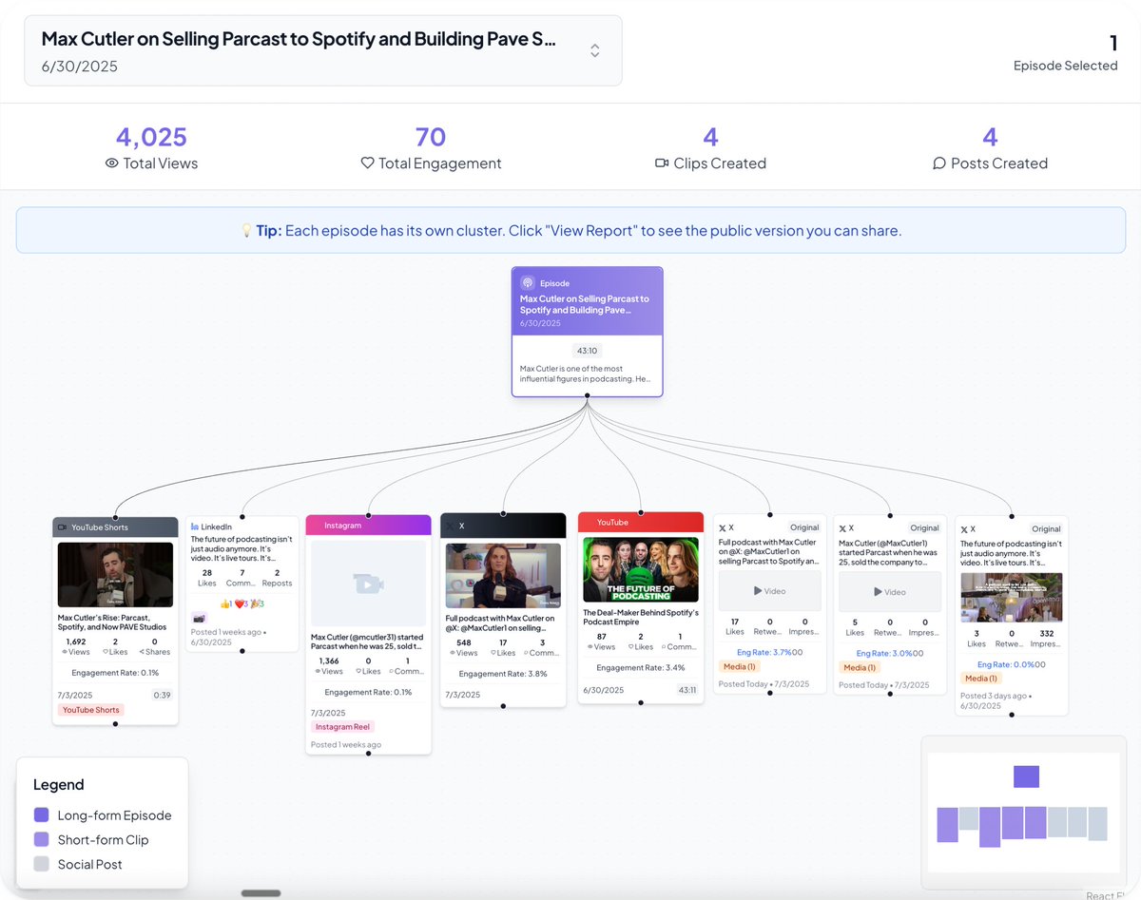Click the up-down chevron in episode selector
This screenshot has width=1141, height=900.
pos(594,50)
